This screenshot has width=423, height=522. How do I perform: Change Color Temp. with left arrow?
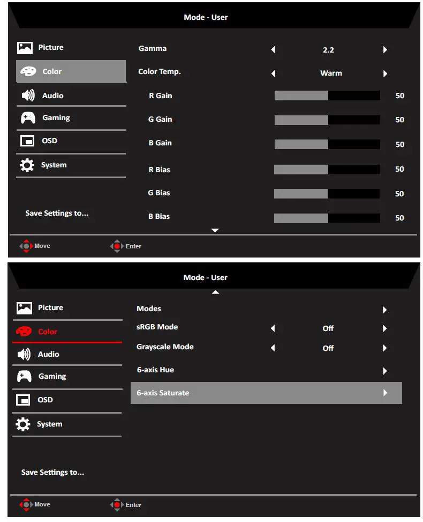(x=273, y=73)
